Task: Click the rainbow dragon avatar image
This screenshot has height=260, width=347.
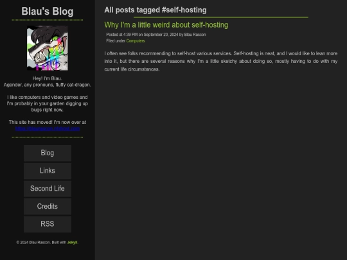Action: coord(48,48)
